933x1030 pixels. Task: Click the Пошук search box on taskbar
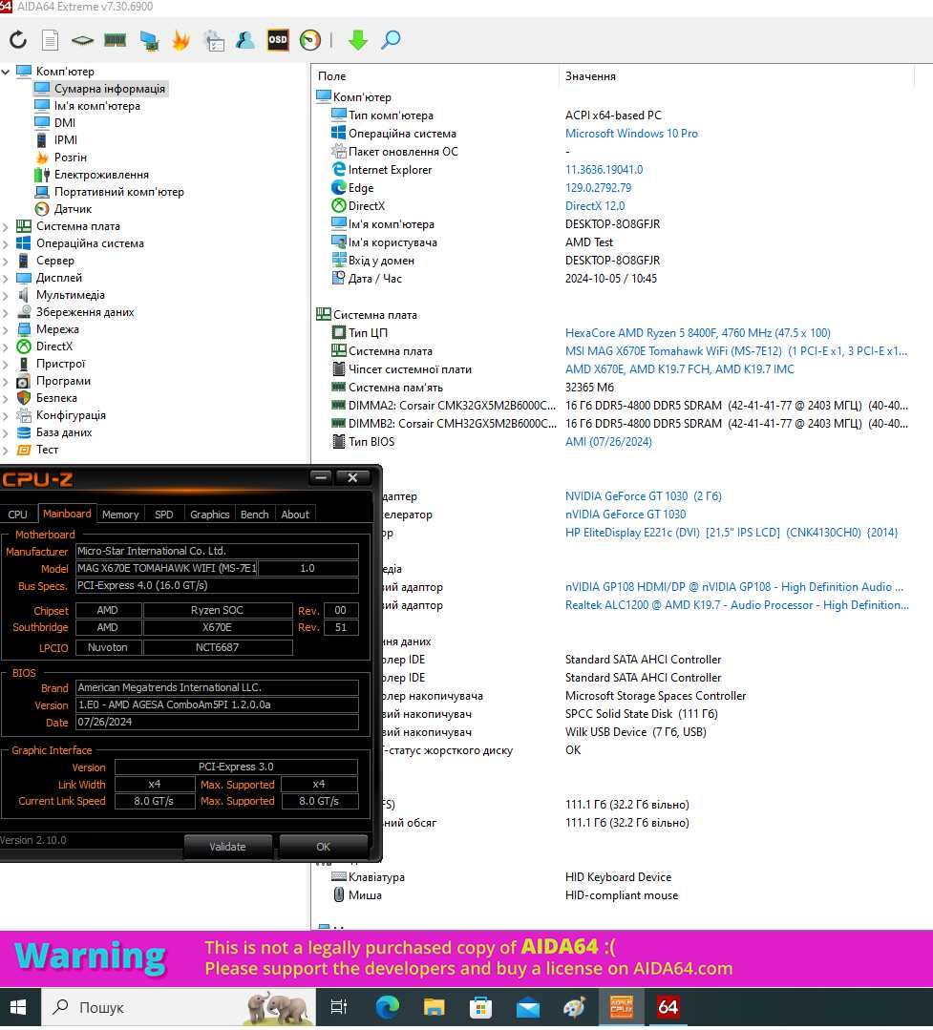pyautogui.click(x=179, y=1007)
